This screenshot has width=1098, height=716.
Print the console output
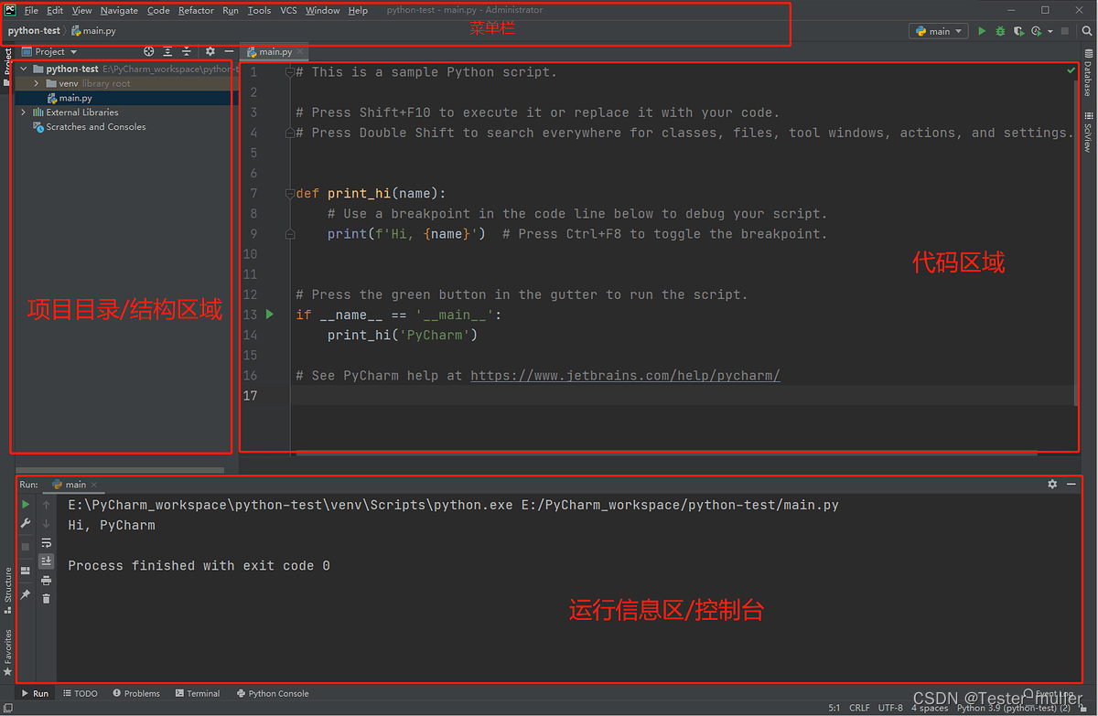[47, 580]
